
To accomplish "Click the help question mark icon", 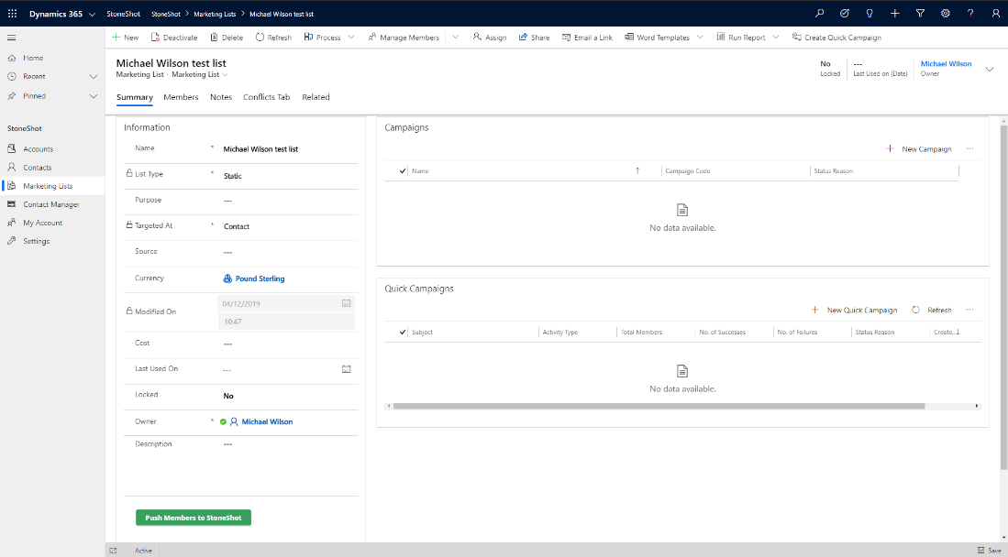I will point(970,14).
